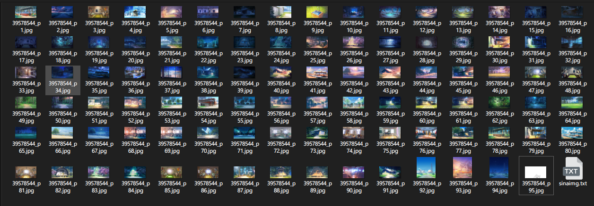This screenshot has width=594, height=206.
Task: Click file name text 39578544_p69.jpg
Action: [x=172, y=147]
